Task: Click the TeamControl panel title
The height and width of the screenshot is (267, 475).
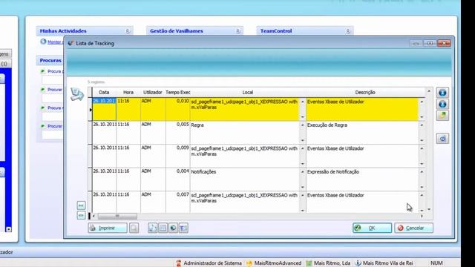Action: [276, 31]
